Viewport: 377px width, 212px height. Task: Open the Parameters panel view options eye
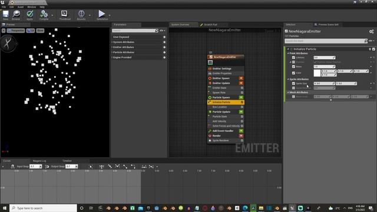click(163, 31)
